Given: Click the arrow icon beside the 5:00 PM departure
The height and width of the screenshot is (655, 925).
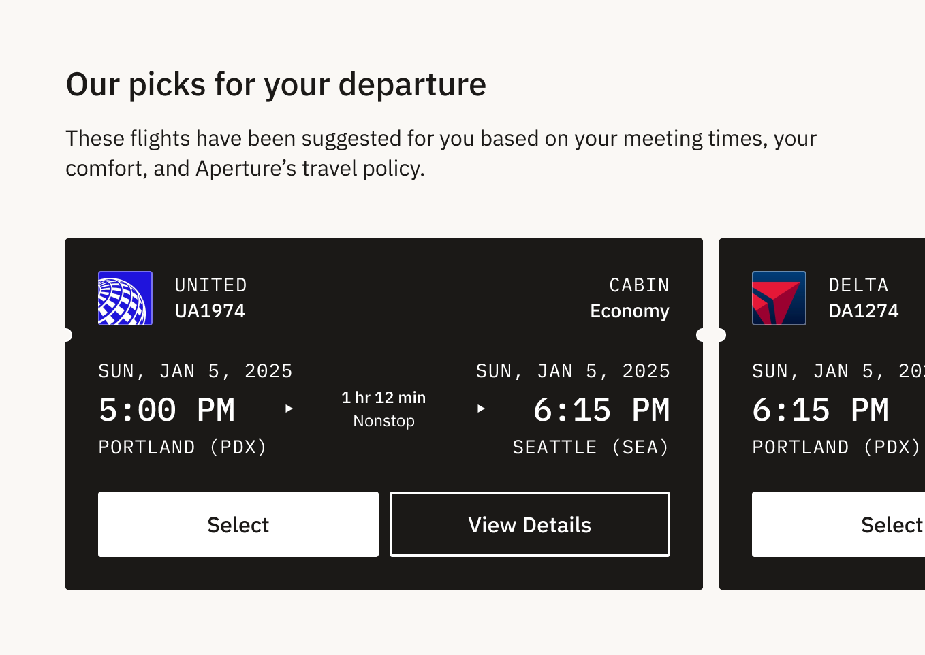Looking at the screenshot, I should click(x=289, y=409).
